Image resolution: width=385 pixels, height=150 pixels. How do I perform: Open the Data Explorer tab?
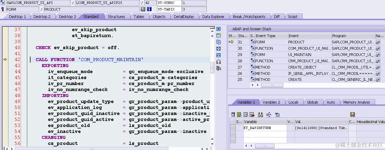pos(213,16)
